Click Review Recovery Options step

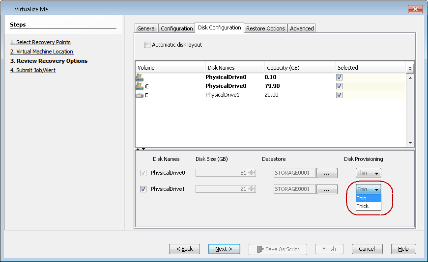click(x=49, y=61)
